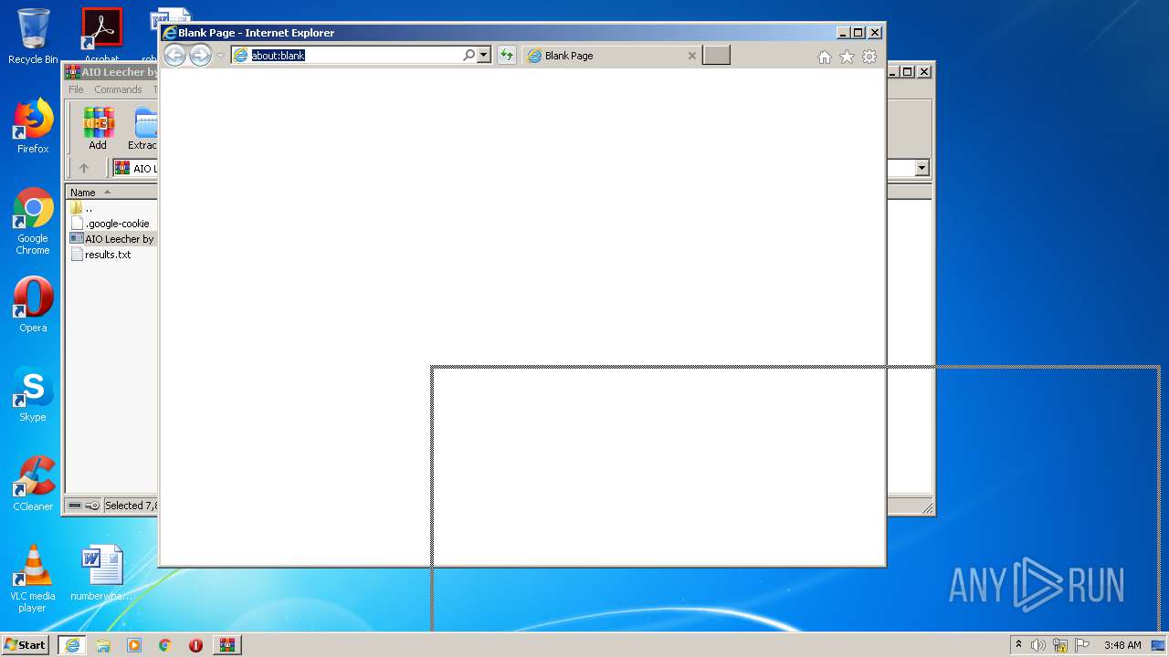This screenshot has width=1169, height=657.
Task: Open Windows Media Player from taskbar
Action: pos(134,645)
